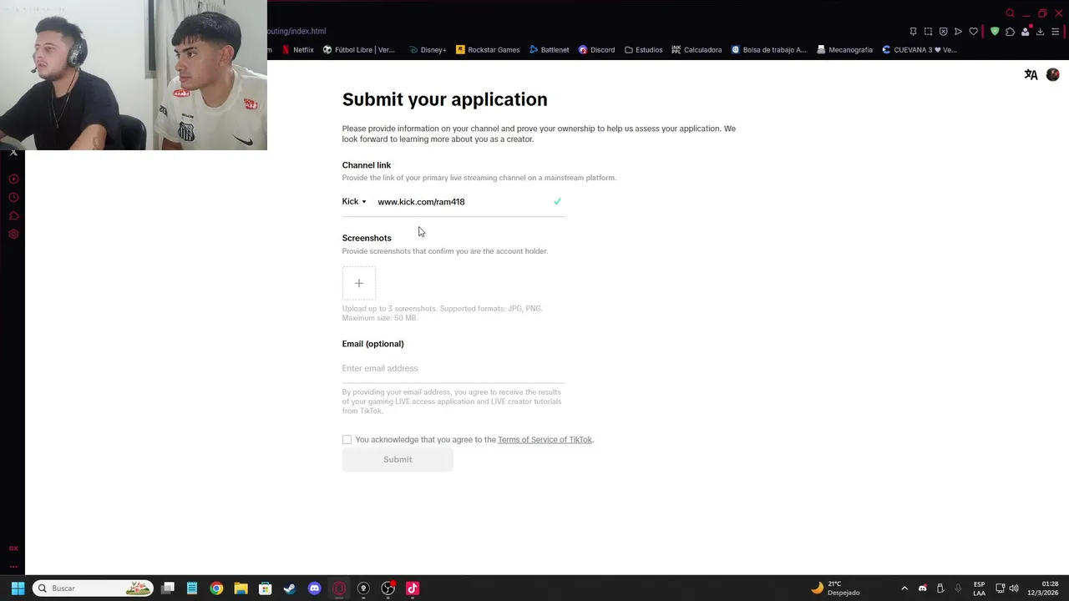This screenshot has height=601, width=1069.
Task: Click the Discord system tray icon
Action: point(922,588)
